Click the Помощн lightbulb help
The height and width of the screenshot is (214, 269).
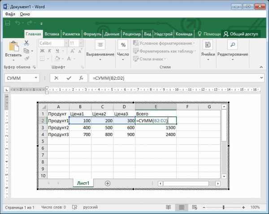pos(209,34)
